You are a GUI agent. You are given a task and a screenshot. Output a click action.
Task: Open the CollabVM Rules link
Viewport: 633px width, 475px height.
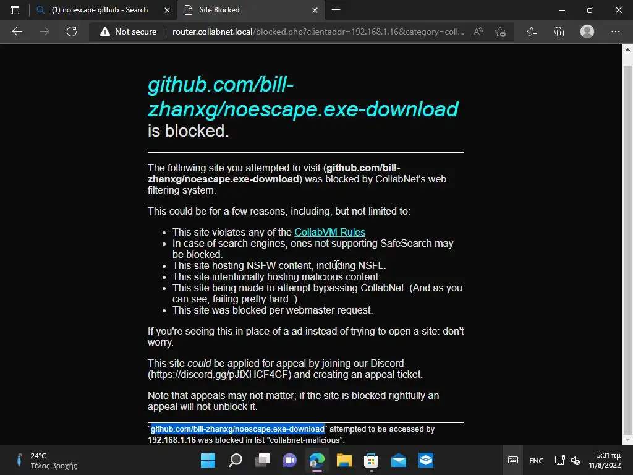[330, 233]
